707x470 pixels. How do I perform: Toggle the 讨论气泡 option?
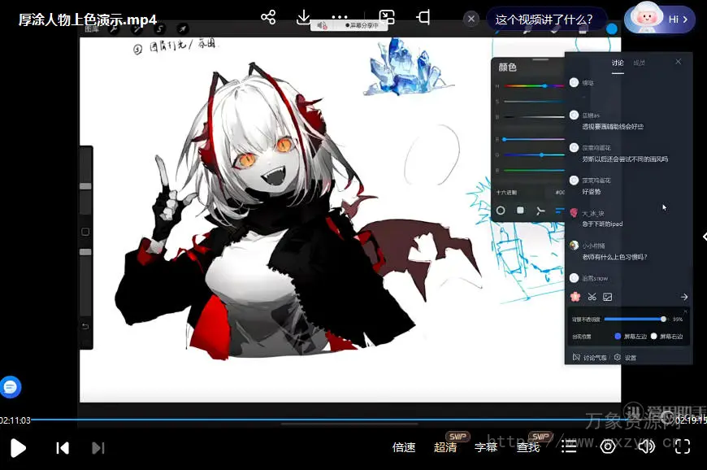tap(588, 357)
